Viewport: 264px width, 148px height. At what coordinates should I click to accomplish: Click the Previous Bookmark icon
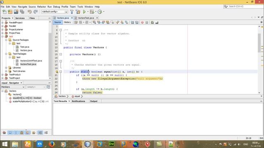[x=118, y=22]
